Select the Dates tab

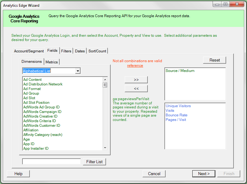80,51
